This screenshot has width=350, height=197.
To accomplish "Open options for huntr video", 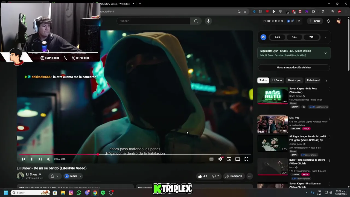I will [x=329, y=160].
